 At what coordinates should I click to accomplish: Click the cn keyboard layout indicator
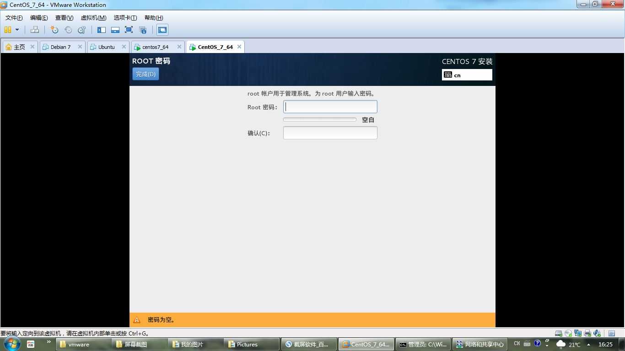[x=467, y=75]
